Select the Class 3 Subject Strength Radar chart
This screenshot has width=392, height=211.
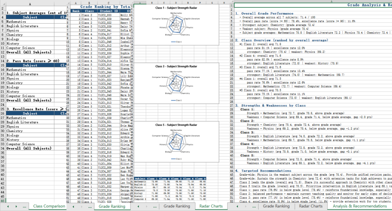tap(176, 83)
